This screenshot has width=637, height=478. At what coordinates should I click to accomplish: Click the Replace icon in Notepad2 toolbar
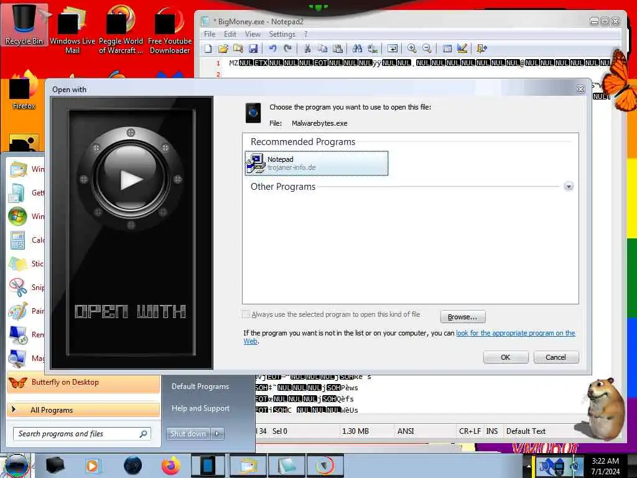(373, 49)
